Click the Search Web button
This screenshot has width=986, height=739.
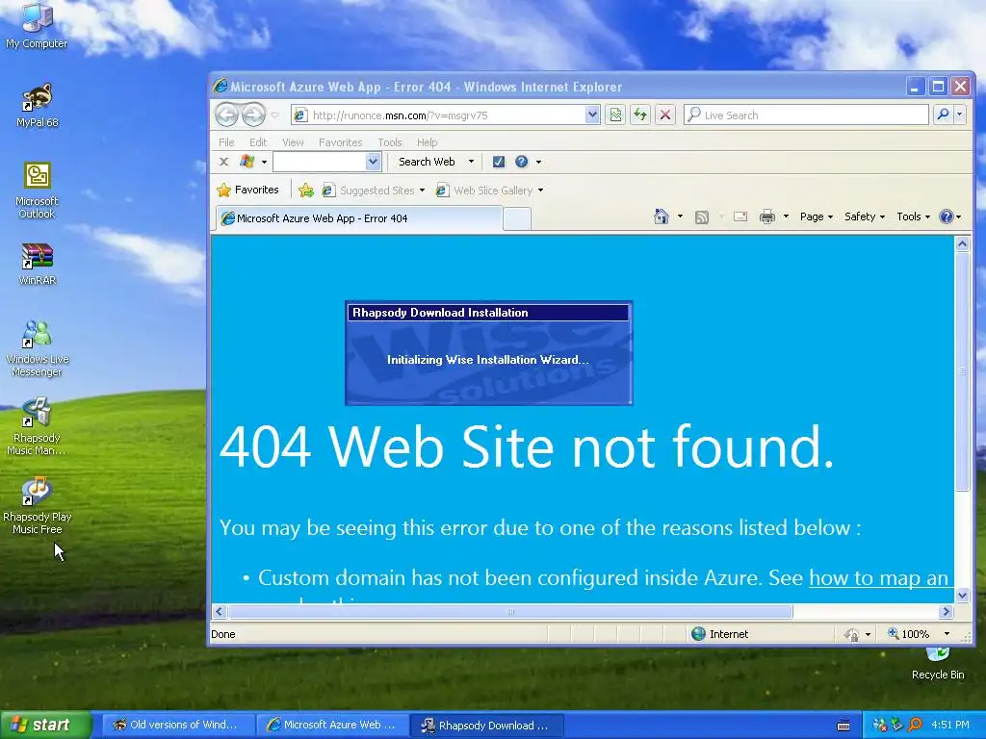[x=427, y=162]
